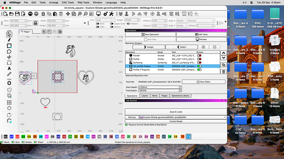This screenshot has width=284, height=159.
Task: Click the duplicate operation icon
Action: 223,65
